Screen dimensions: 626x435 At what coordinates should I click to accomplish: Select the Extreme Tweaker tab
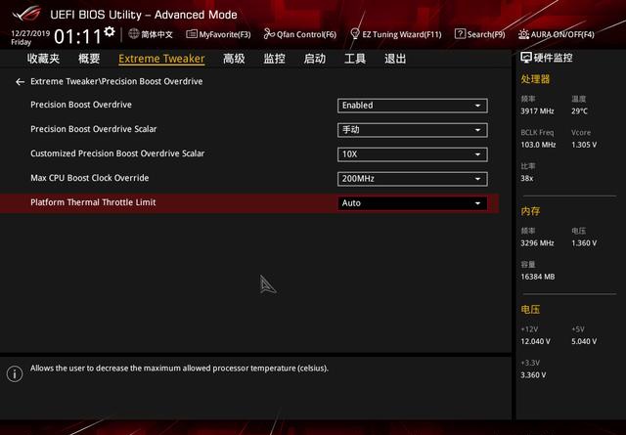161,59
